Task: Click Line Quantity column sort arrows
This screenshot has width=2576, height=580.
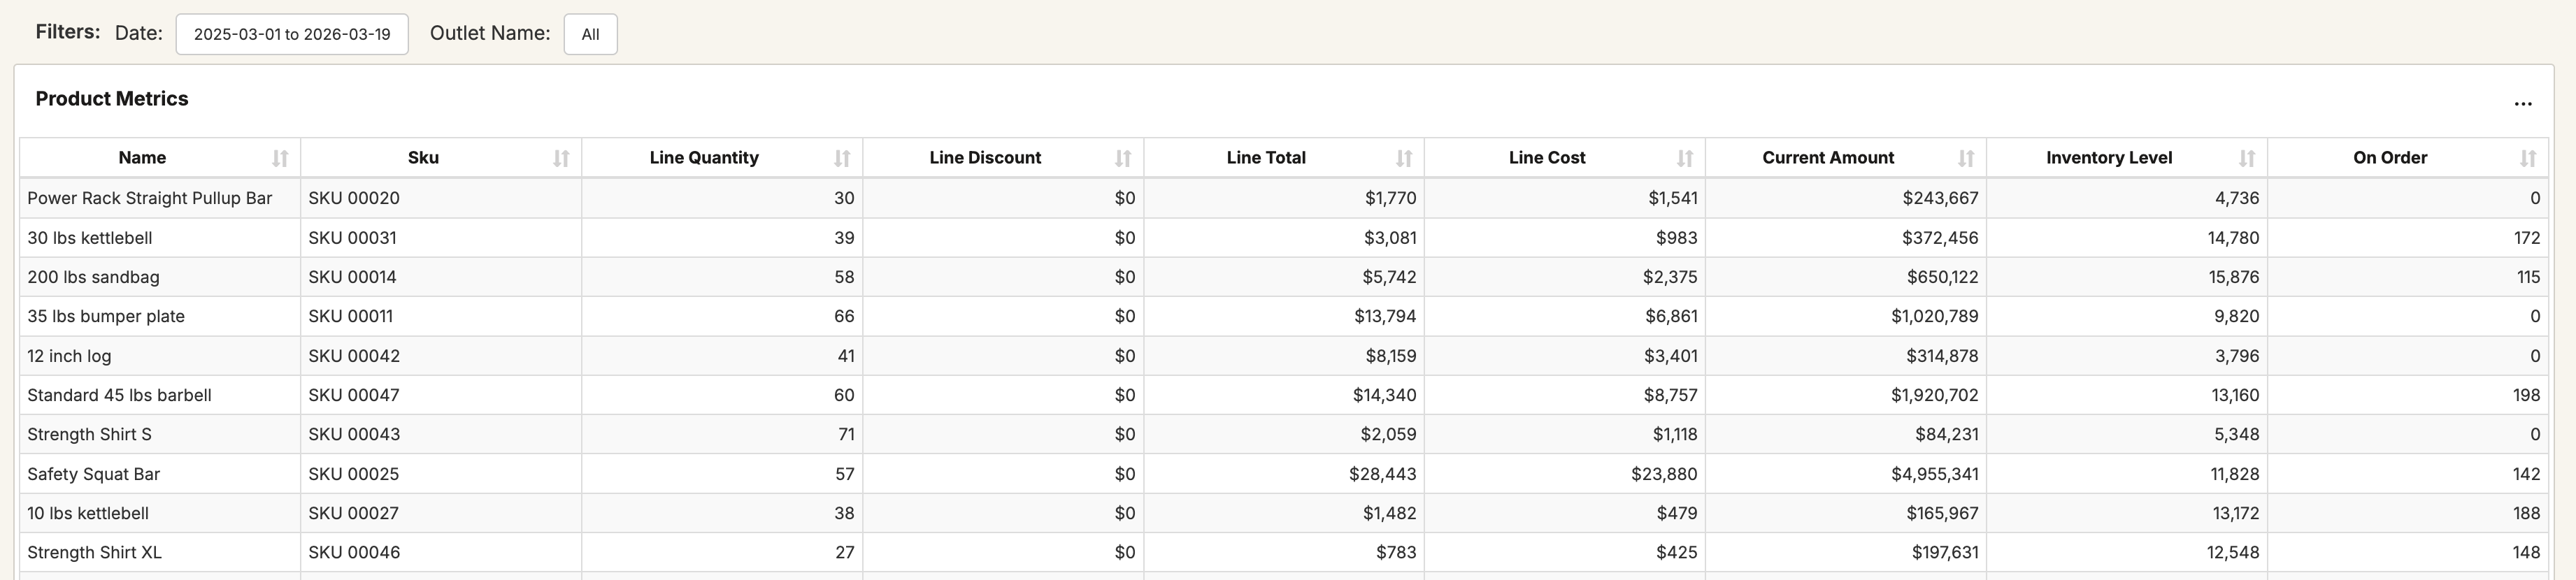Action: pyautogui.click(x=842, y=158)
